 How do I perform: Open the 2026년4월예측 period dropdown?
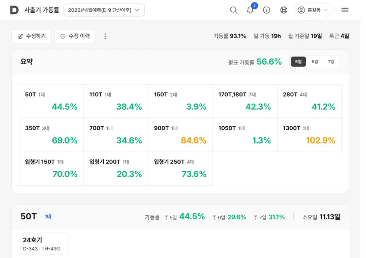click(x=104, y=10)
